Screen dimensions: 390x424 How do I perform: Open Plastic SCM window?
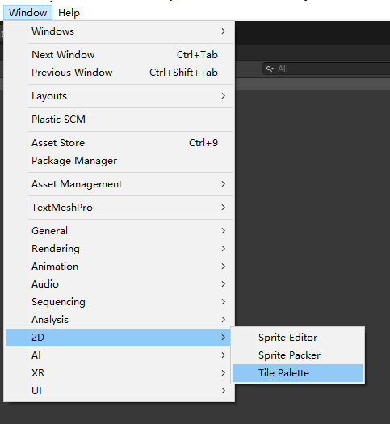pos(118,120)
